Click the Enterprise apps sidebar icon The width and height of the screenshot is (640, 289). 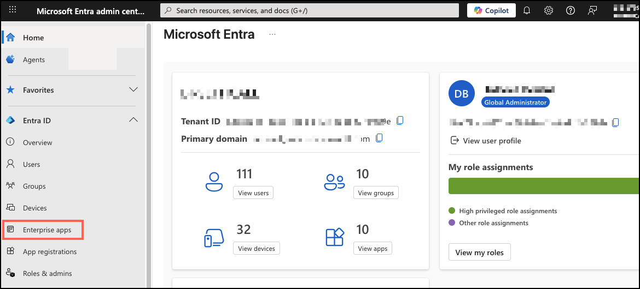click(10, 230)
